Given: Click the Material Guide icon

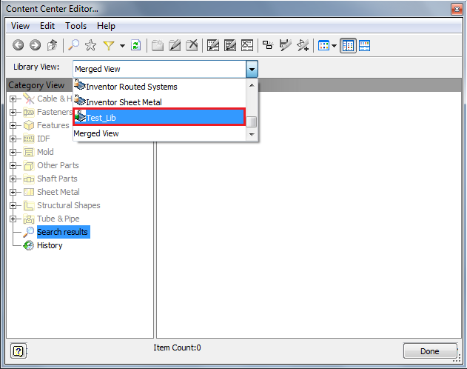Looking at the screenshot, I should click(x=303, y=45).
